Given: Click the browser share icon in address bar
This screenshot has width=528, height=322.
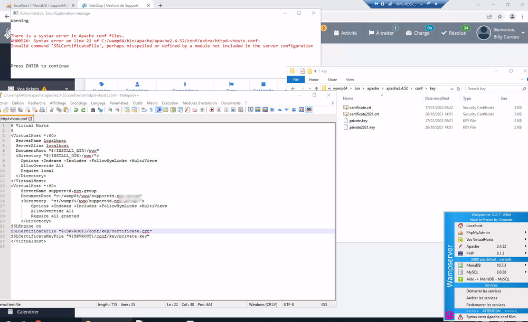Looking at the screenshot, I should tap(489, 16).
